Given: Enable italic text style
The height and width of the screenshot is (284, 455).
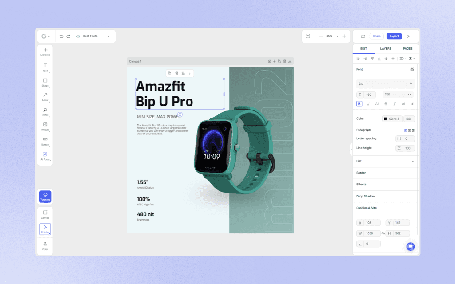Looking at the screenshot, I should [394, 103].
